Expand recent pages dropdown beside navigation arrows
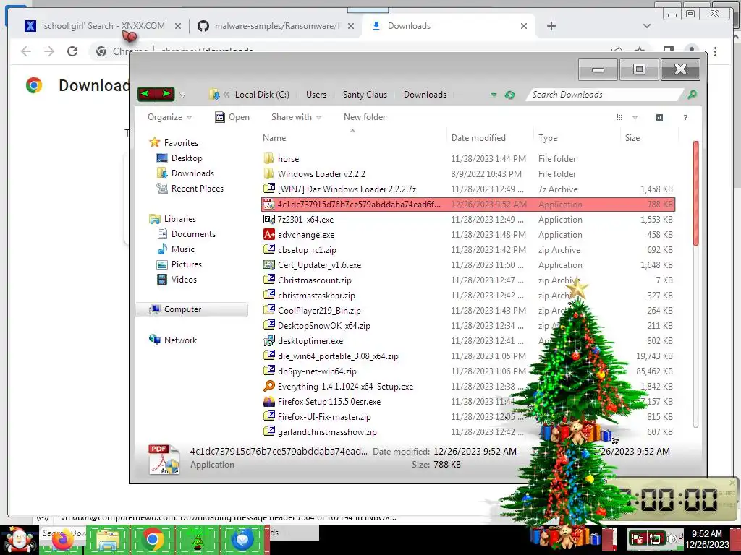The height and width of the screenshot is (555, 741). (182, 95)
